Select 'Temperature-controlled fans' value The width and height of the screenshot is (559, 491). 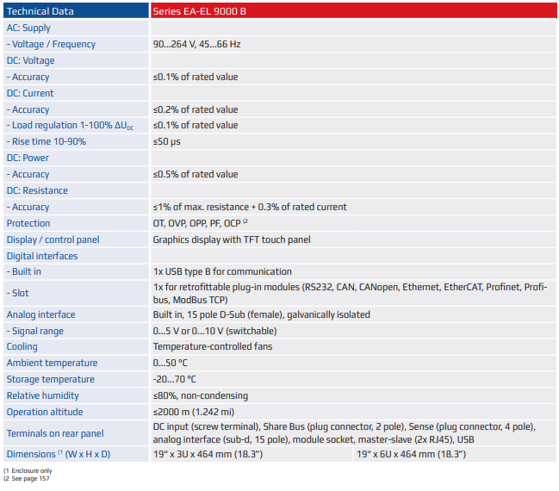click(213, 346)
